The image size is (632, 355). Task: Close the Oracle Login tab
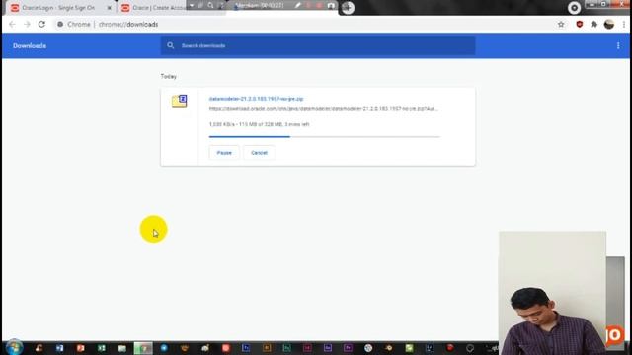(x=110, y=8)
